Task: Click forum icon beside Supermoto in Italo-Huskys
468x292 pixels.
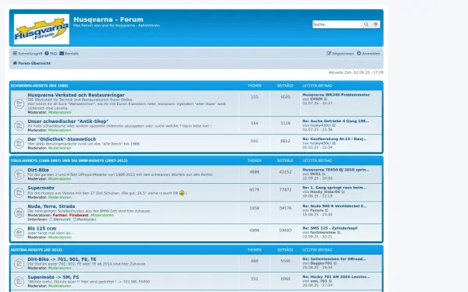Action: [x=19, y=192]
